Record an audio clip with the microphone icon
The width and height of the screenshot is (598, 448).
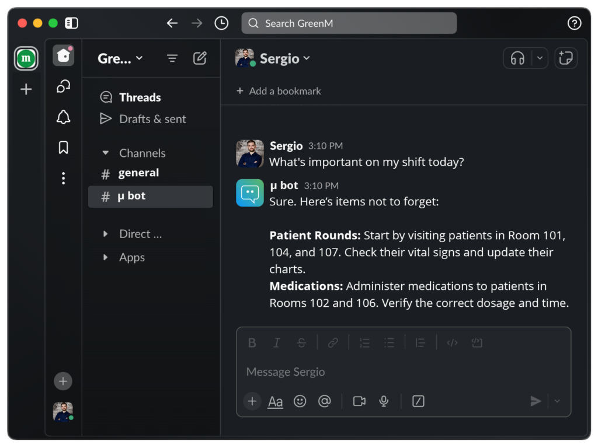tap(384, 401)
